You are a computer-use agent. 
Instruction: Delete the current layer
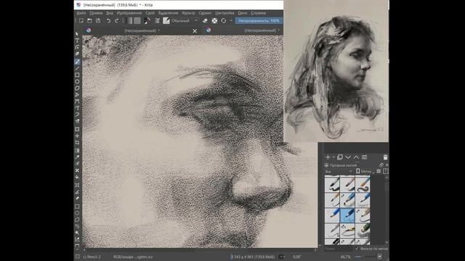pyautogui.click(x=385, y=157)
